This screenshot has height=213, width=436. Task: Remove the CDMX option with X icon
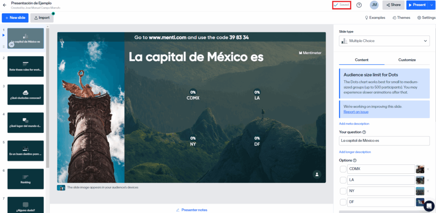tap(428, 169)
